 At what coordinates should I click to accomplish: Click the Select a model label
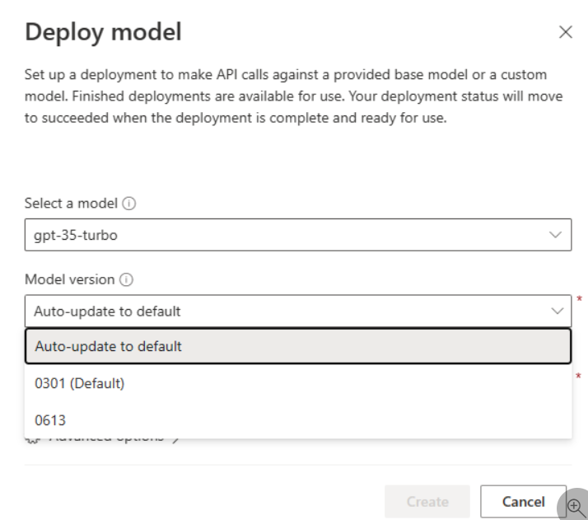pyautogui.click(x=71, y=204)
